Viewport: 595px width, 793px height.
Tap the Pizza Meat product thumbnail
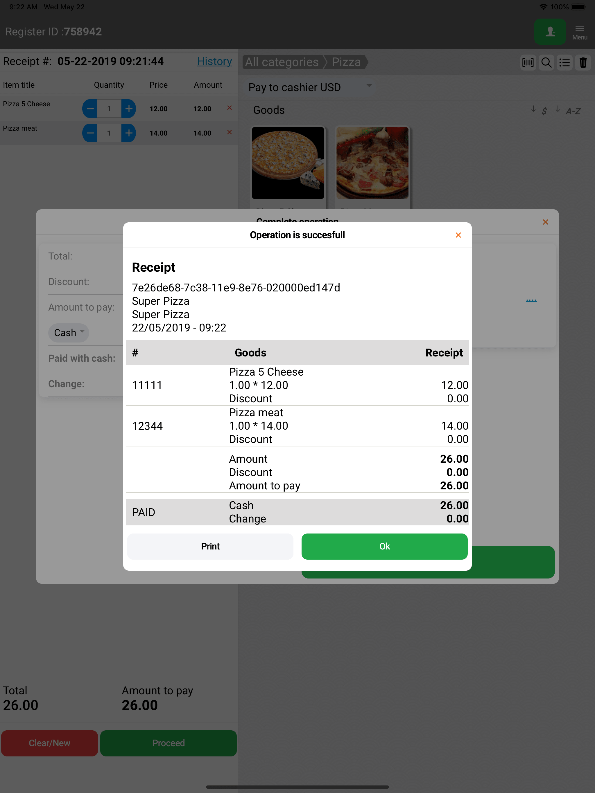(x=372, y=163)
